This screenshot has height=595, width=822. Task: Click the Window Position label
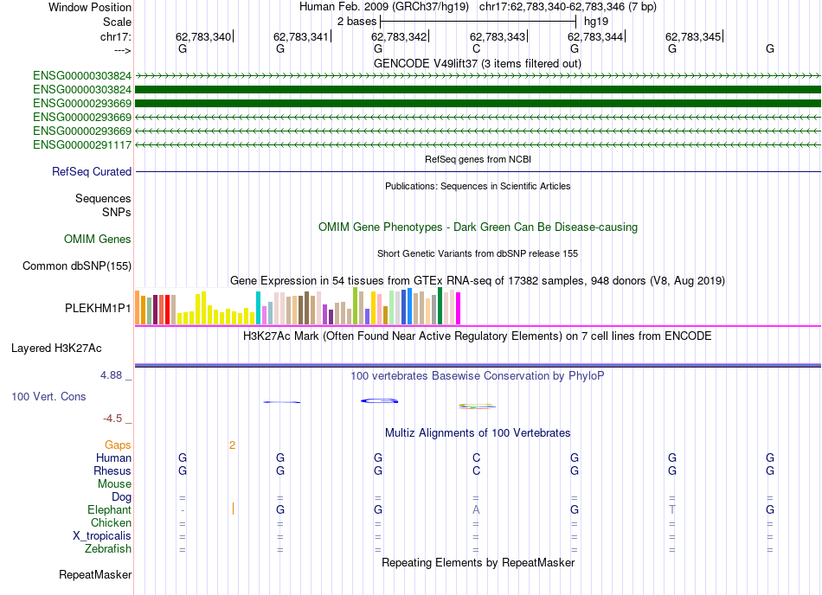click(90, 7)
